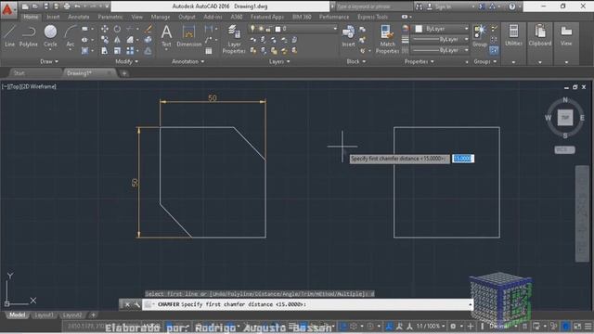This screenshot has width=594, height=334.
Task: Click the command line close X button
Action: pos(127,304)
